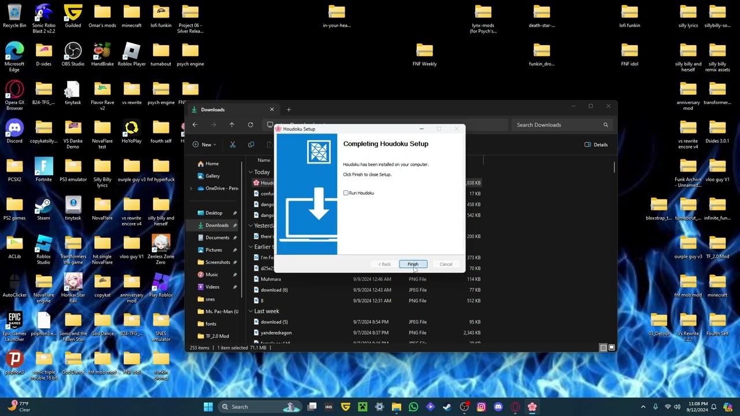Image resolution: width=740 pixels, height=416 pixels.
Task: Open Instagram from the taskbar
Action: click(481, 407)
